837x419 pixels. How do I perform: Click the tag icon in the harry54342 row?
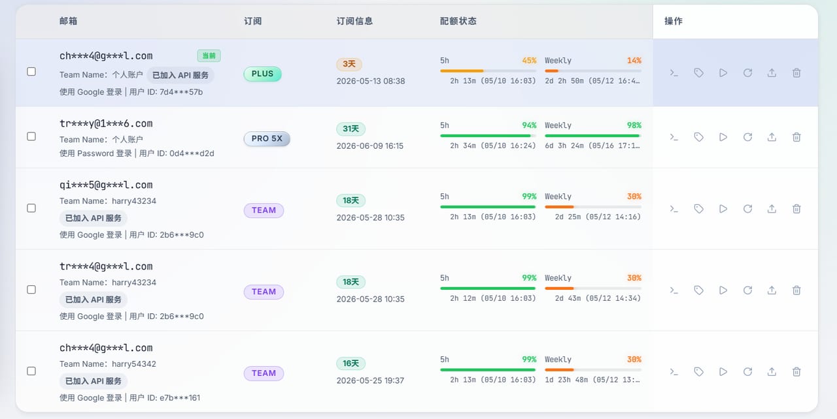tap(698, 372)
